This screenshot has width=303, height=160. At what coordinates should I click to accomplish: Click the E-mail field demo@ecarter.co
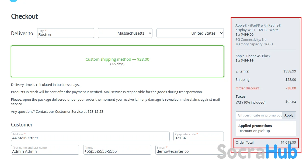(x=189, y=150)
